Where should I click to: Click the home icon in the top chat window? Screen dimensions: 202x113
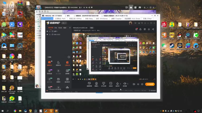131,8
